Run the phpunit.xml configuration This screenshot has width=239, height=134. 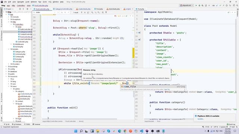pyautogui.click(x=196, y=6)
